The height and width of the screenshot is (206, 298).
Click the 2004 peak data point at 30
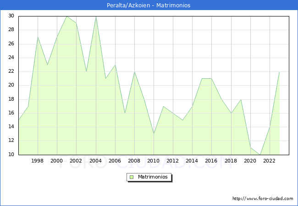(96, 16)
